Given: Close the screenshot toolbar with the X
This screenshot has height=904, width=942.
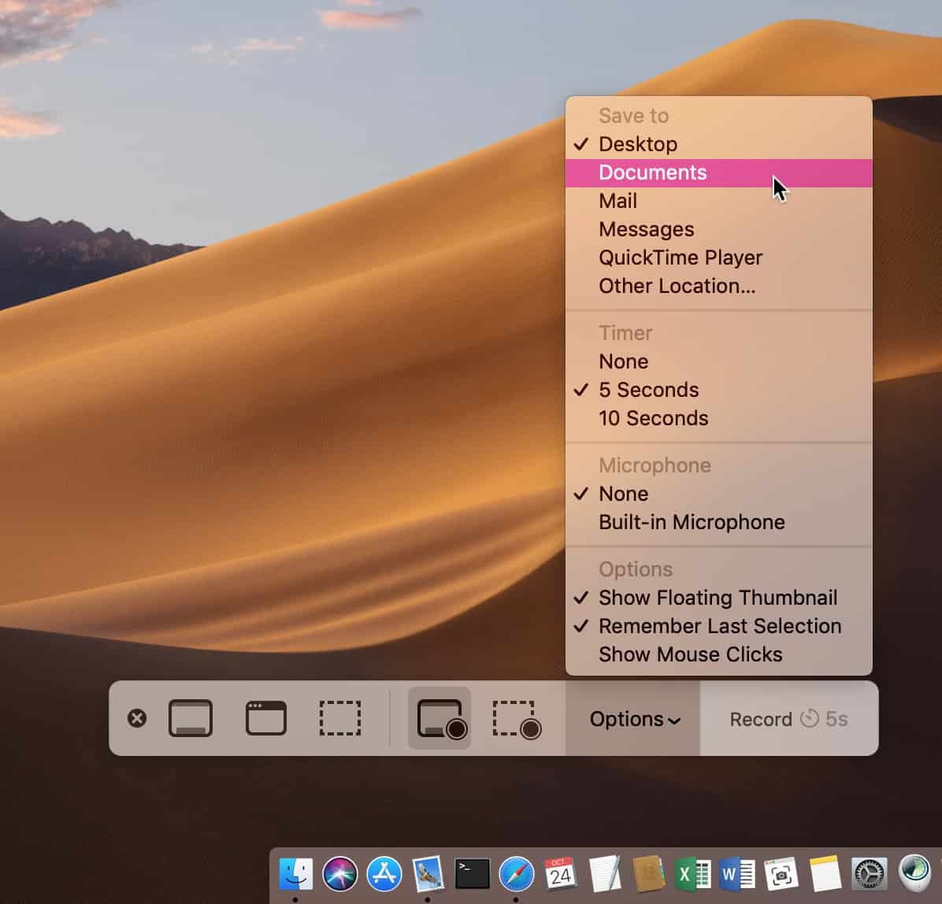Looking at the screenshot, I should (x=137, y=718).
